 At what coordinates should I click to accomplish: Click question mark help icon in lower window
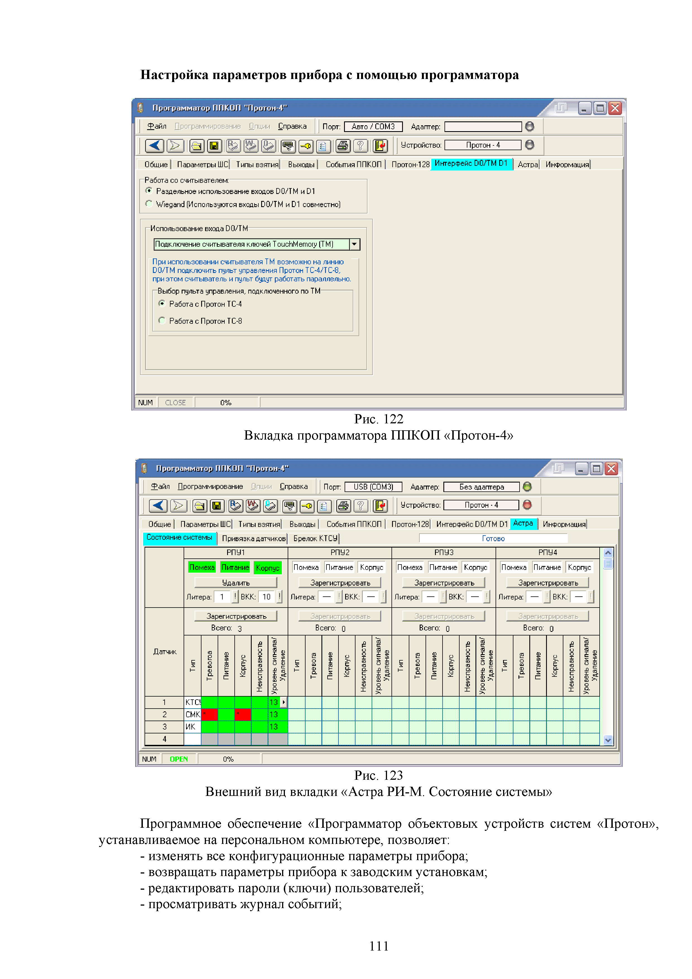pos(361,506)
